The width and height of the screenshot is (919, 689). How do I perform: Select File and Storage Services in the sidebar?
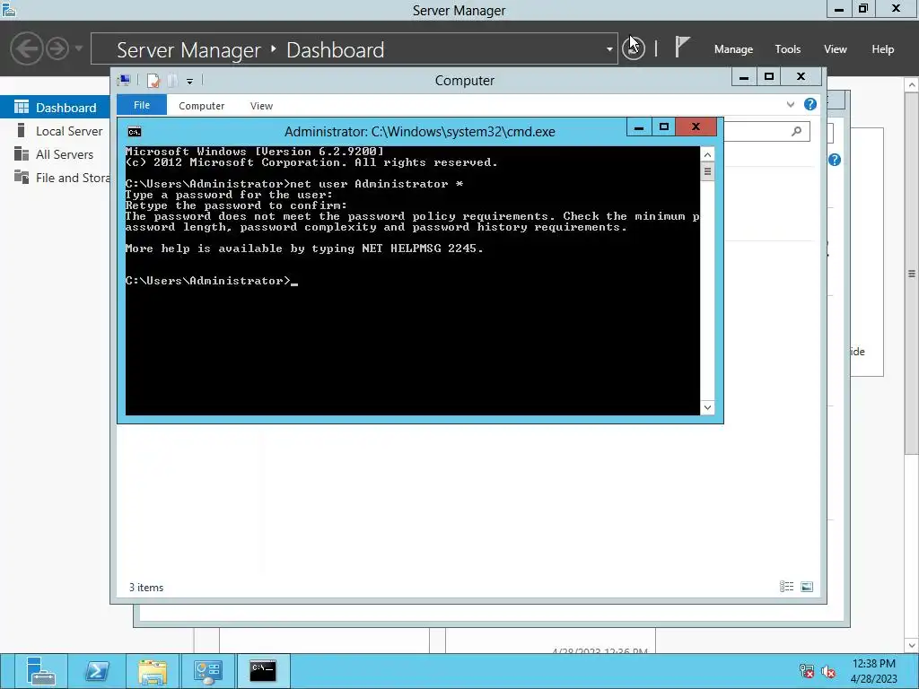click(x=55, y=178)
